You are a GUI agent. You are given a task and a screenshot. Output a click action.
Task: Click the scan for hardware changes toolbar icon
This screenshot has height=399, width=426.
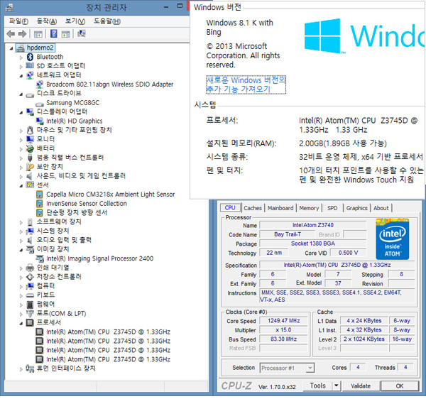(82, 33)
